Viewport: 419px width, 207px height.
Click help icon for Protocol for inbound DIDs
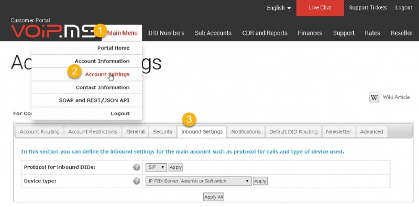[x=137, y=167]
